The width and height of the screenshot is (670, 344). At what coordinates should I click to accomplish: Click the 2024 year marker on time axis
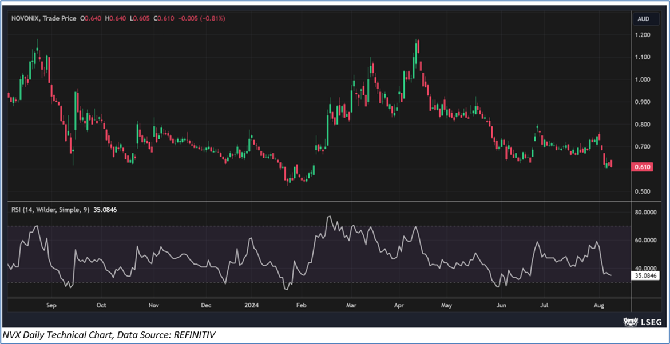[x=250, y=305]
